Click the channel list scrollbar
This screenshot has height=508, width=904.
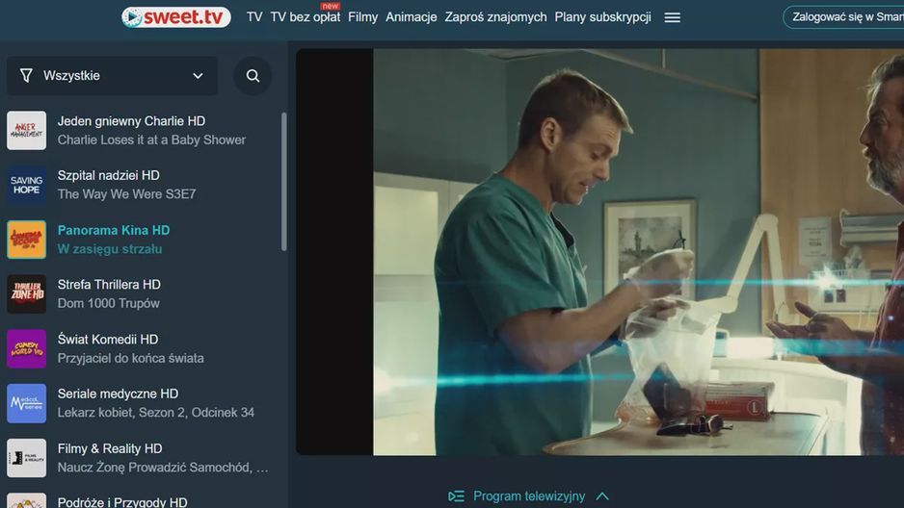pyautogui.click(x=283, y=181)
